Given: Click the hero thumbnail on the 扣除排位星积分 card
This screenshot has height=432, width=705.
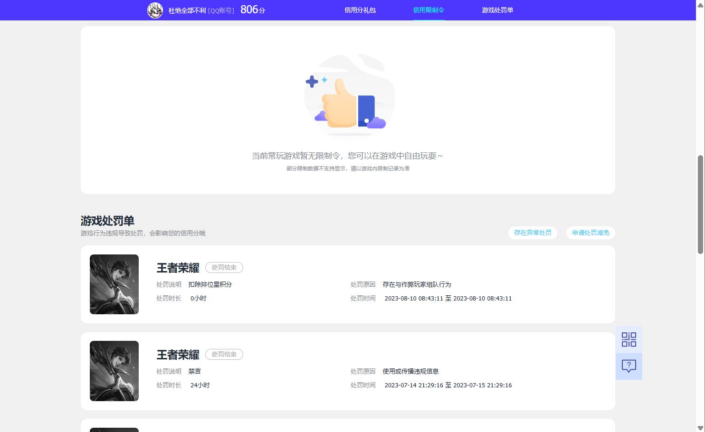Looking at the screenshot, I should (114, 284).
